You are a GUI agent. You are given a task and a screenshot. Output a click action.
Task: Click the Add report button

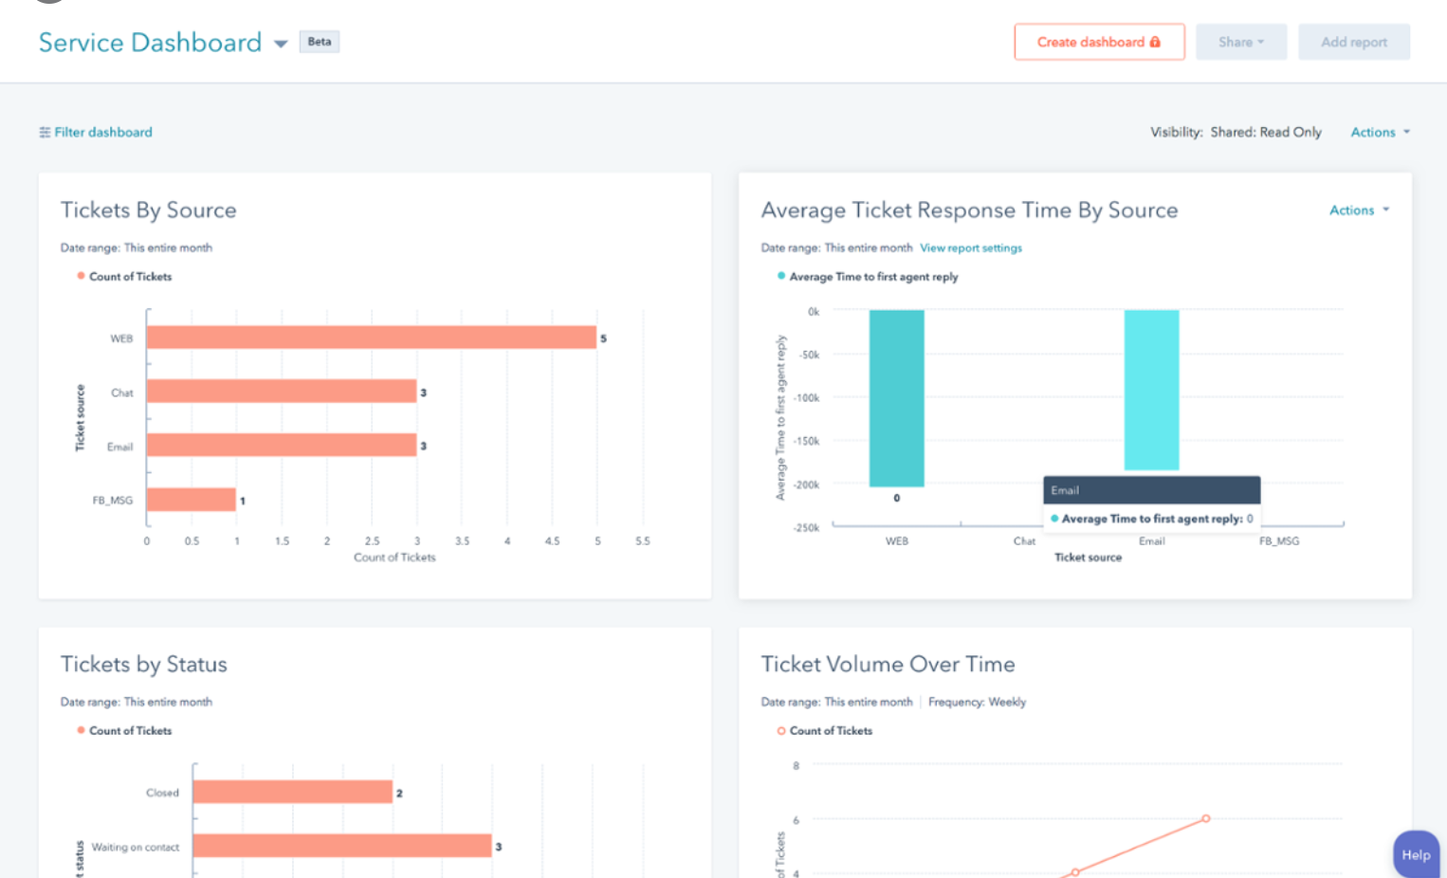coord(1353,42)
